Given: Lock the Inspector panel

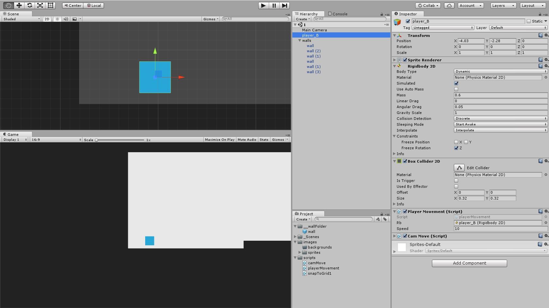Looking at the screenshot, I should pyautogui.click(x=540, y=14).
